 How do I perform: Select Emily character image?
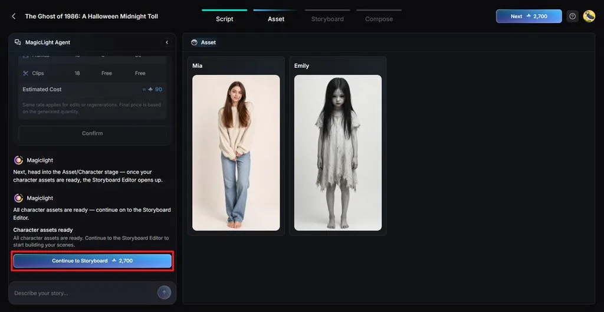(x=338, y=153)
